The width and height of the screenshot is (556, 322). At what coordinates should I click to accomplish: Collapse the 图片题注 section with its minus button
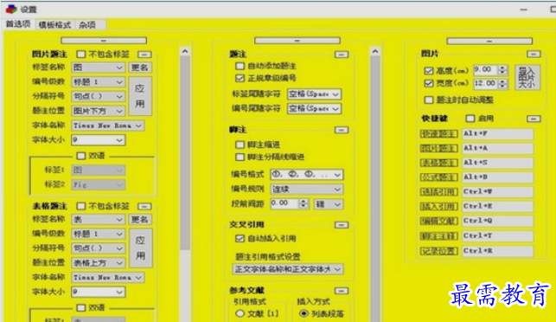click(144, 55)
